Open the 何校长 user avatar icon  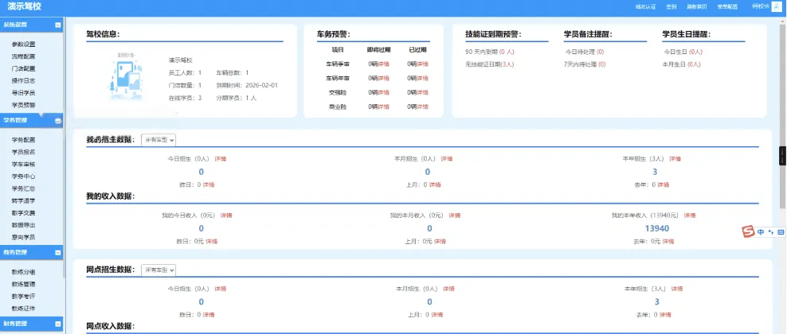pos(778,6)
